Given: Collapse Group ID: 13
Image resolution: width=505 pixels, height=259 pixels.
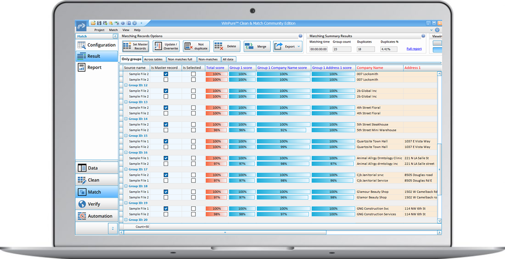Looking at the screenshot, I should coord(126,102).
